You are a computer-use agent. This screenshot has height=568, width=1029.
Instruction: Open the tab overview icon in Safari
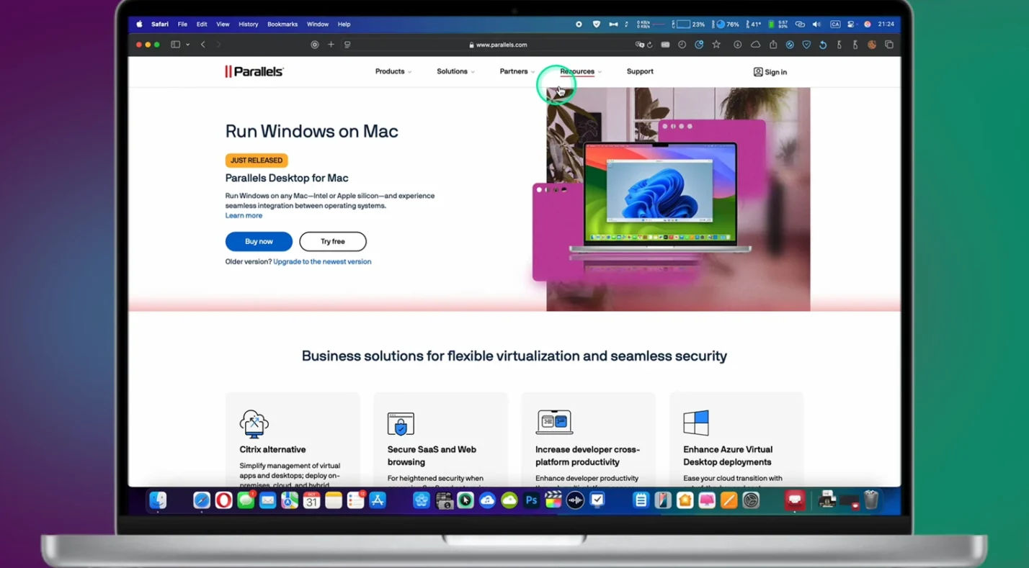888,45
